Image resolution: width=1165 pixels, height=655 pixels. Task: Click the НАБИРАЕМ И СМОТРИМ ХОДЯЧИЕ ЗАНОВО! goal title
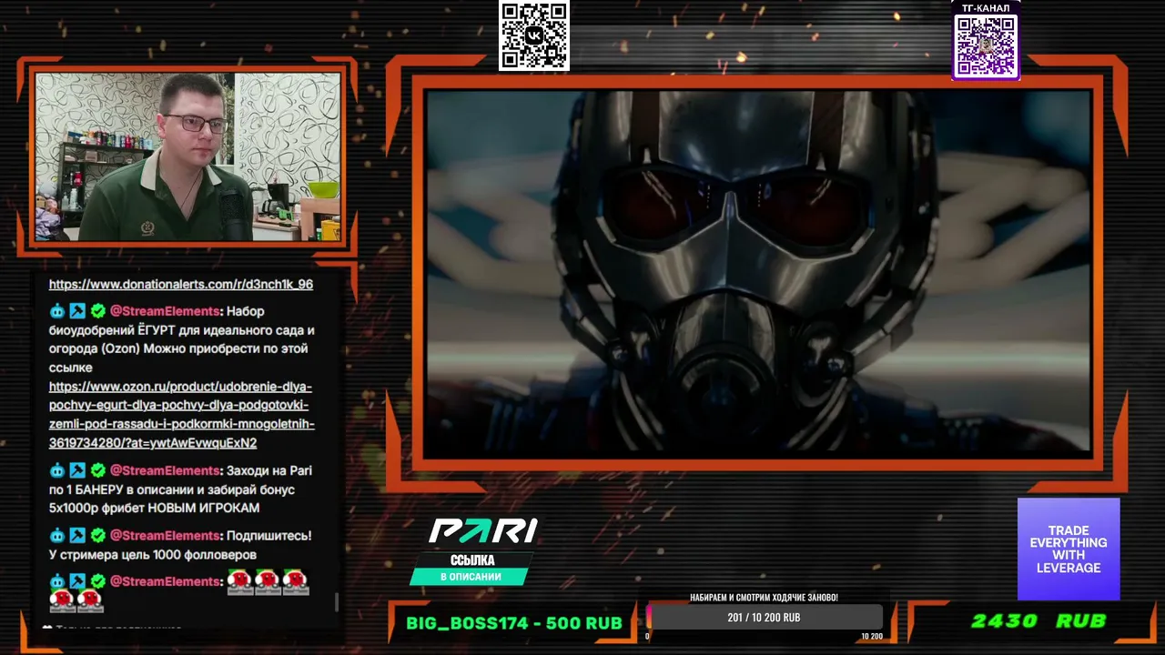(x=764, y=598)
